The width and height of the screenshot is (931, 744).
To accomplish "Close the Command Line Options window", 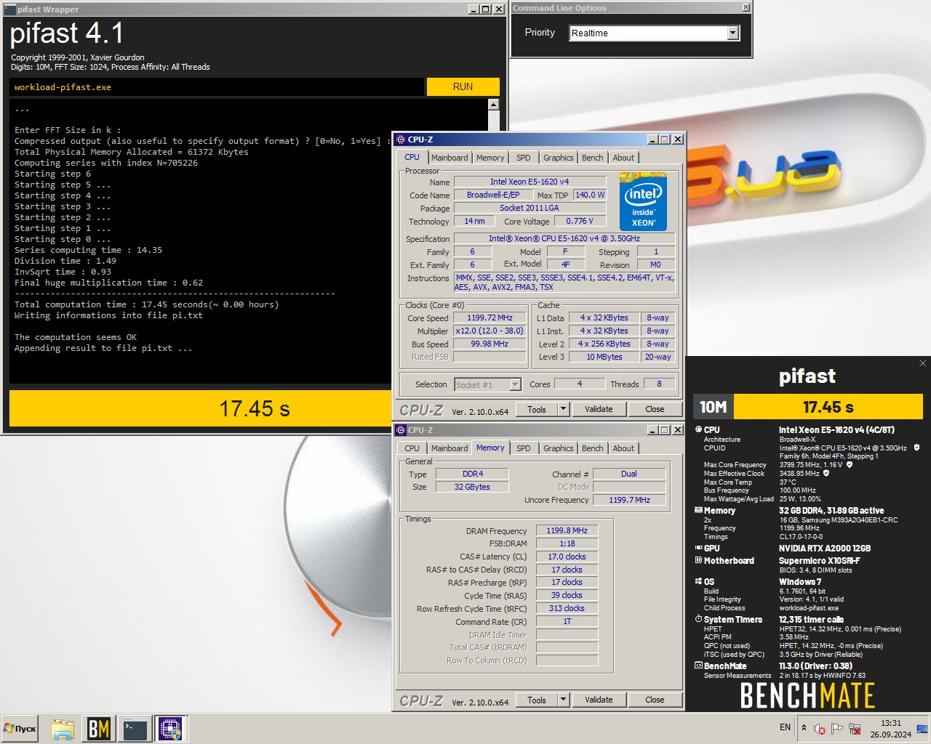I will (x=746, y=8).
